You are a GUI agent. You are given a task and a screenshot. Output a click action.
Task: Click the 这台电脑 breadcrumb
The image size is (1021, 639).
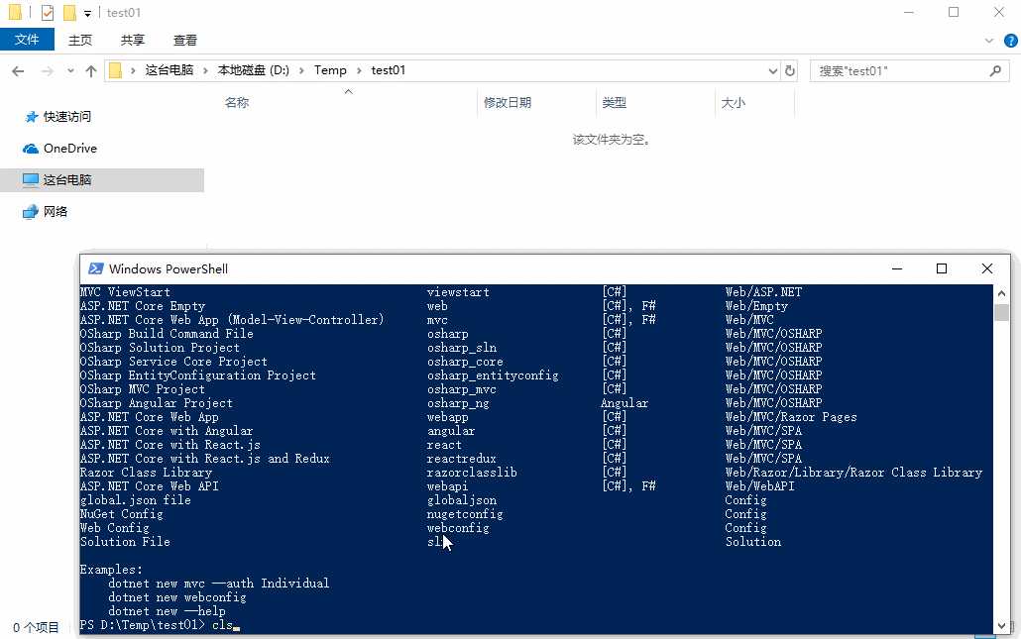tap(170, 70)
